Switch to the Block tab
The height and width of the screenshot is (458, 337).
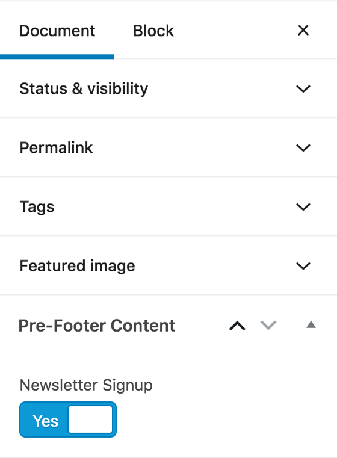click(x=153, y=31)
